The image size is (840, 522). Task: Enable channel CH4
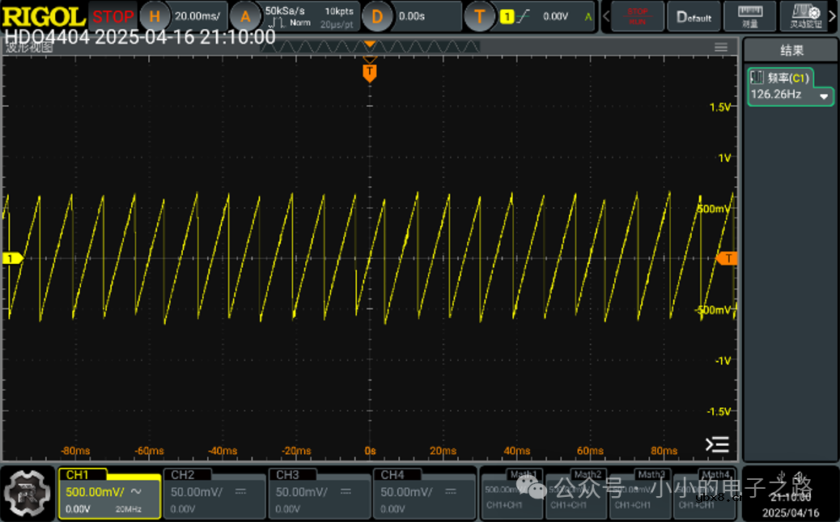point(423,493)
